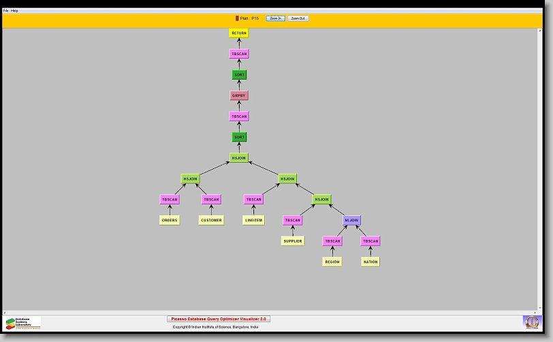Image resolution: width=553 pixels, height=342 pixels.
Task: Click the NATION table node
Action: (x=370, y=262)
